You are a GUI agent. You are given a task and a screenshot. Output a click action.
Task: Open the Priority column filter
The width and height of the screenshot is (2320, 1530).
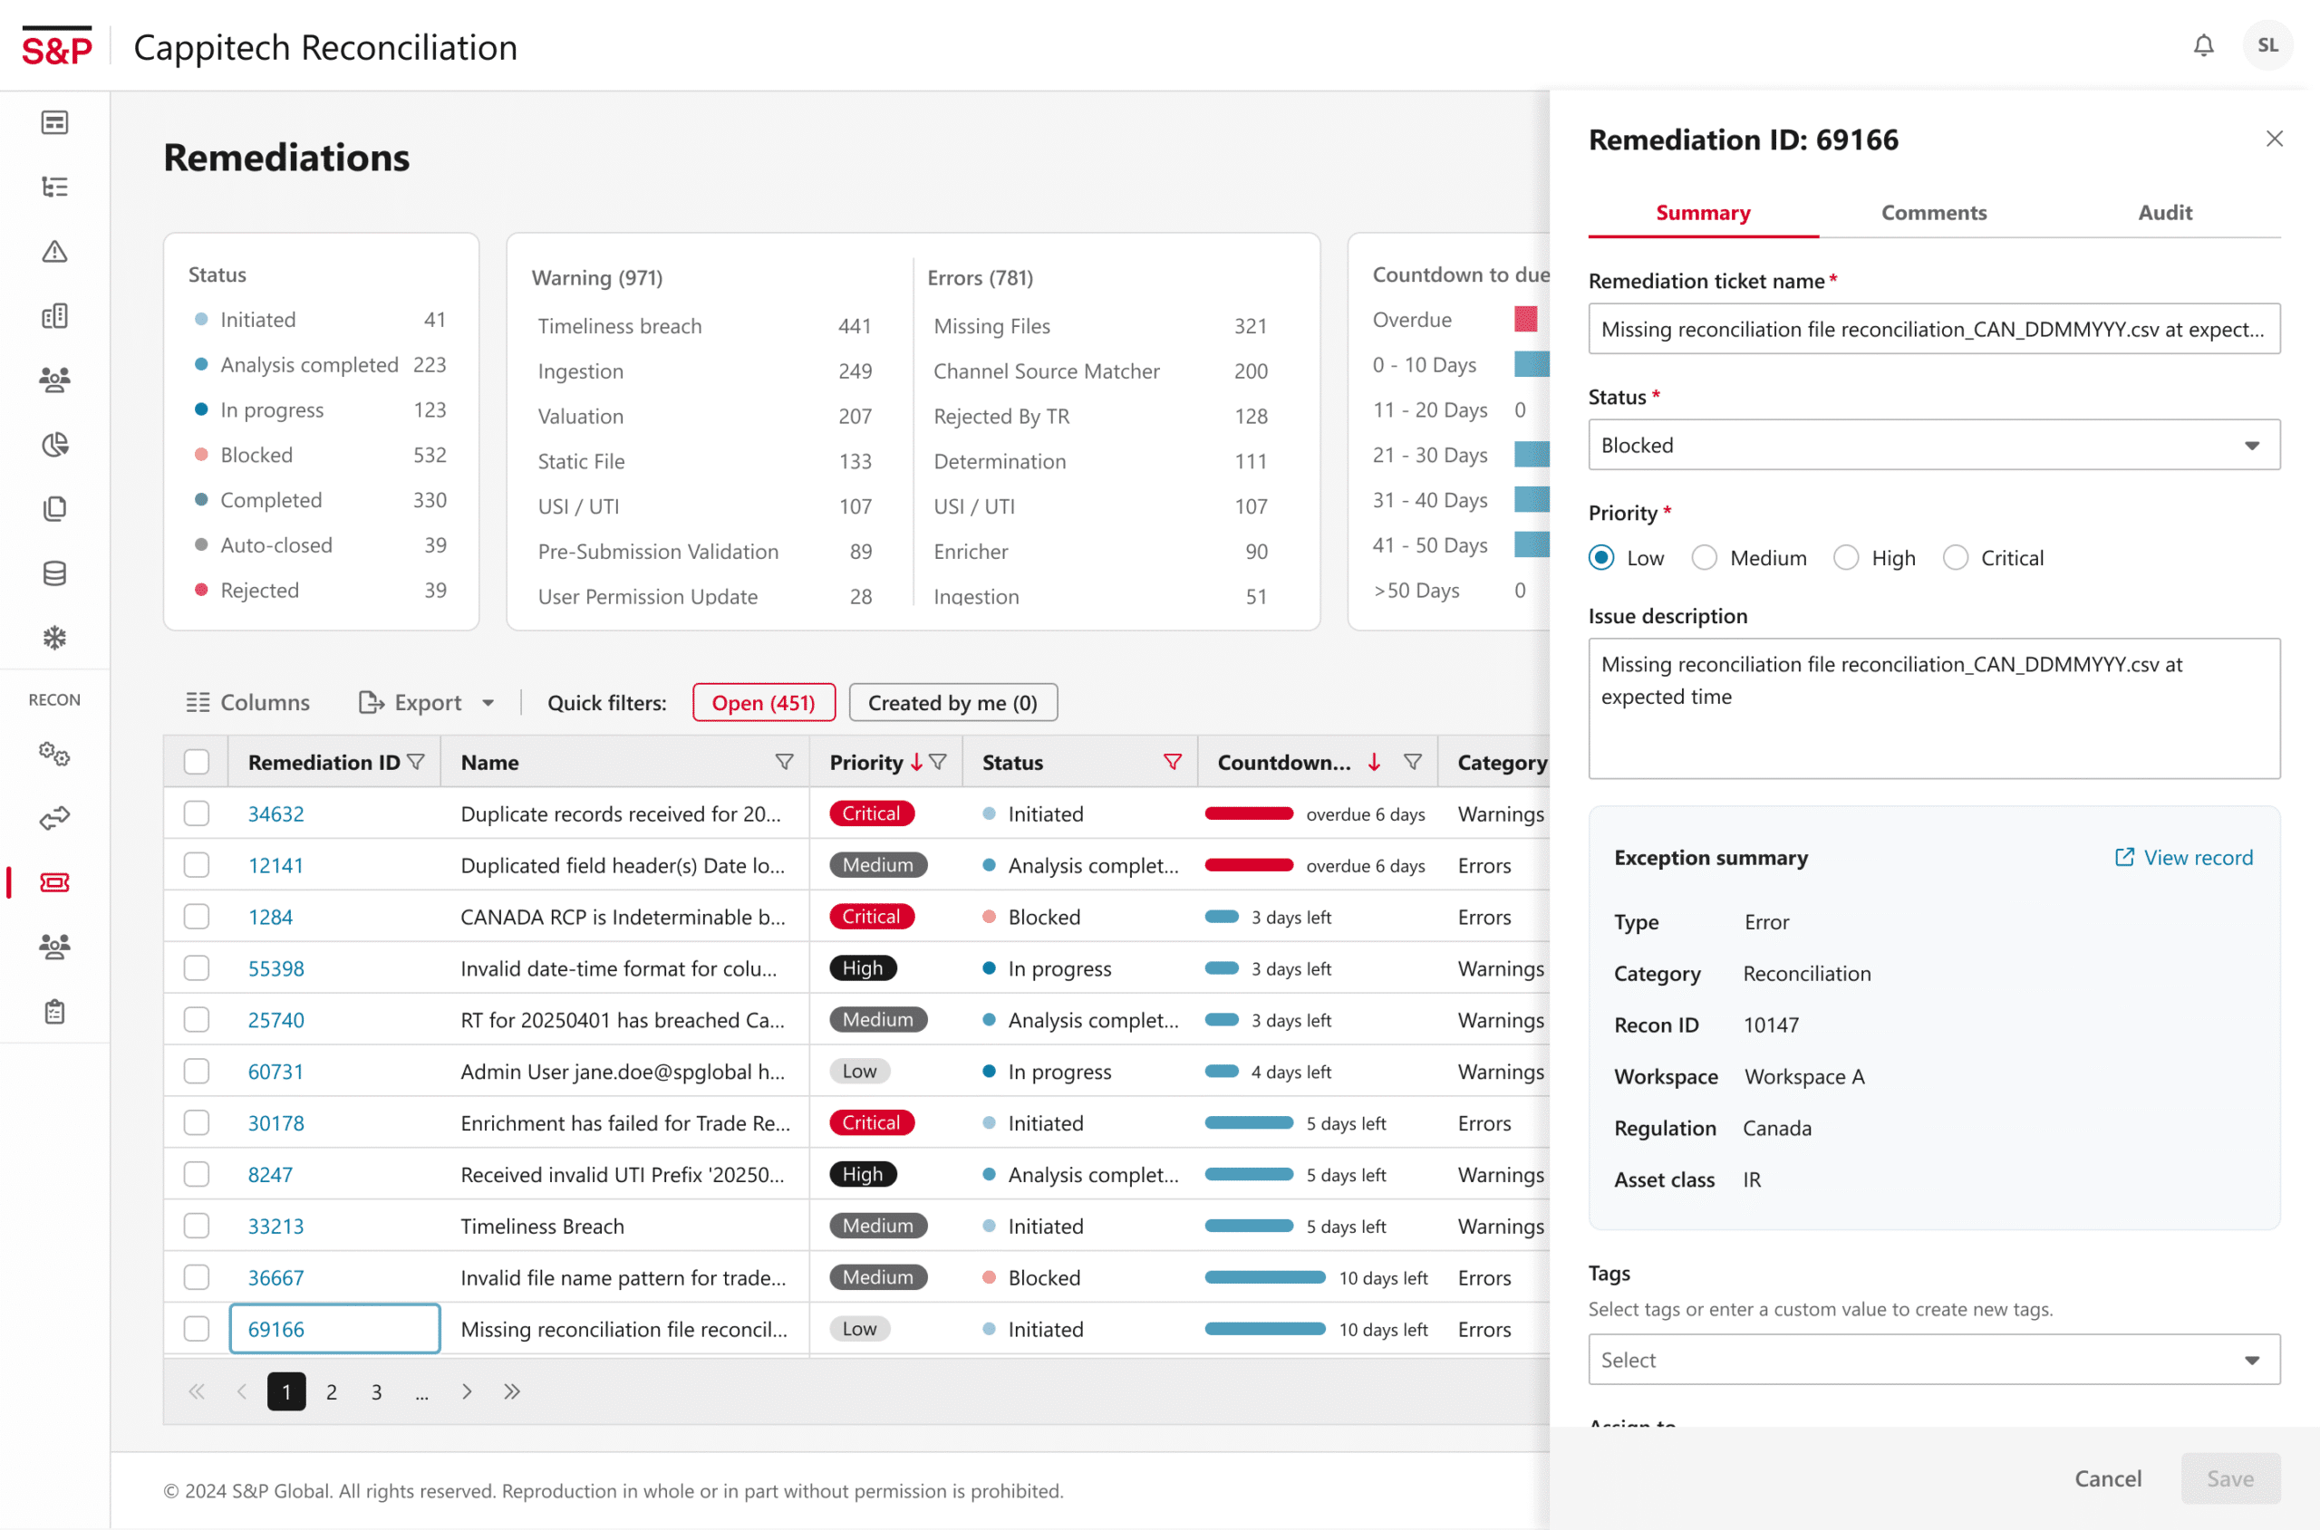[938, 762]
